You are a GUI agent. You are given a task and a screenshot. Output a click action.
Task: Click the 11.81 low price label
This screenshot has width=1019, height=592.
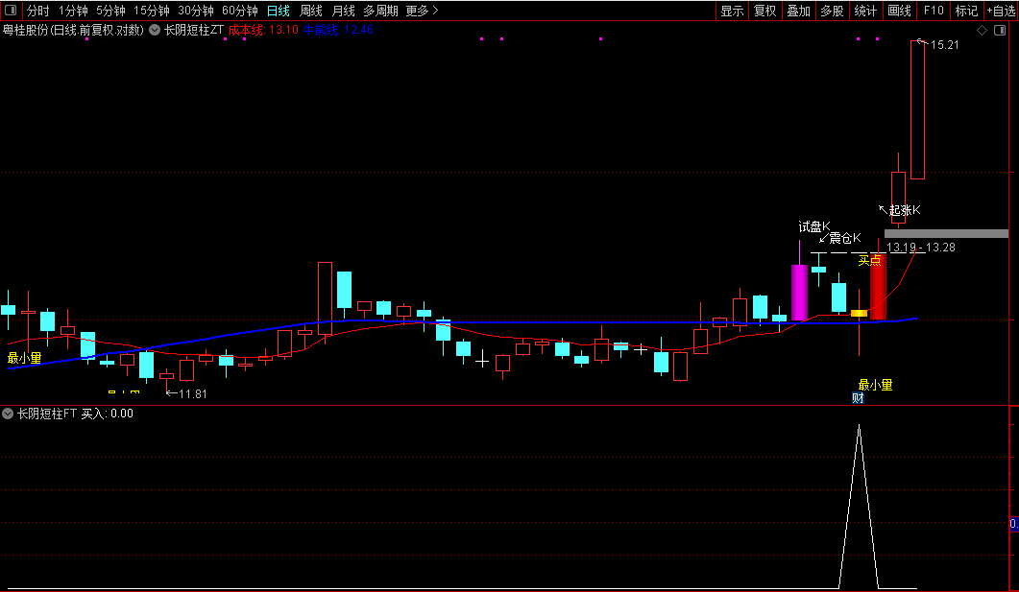(192, 394)
